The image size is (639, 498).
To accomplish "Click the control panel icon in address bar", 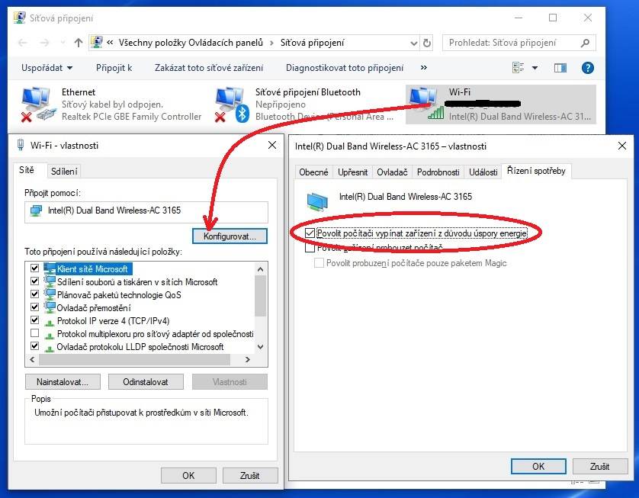I will (x=97, y=42).
